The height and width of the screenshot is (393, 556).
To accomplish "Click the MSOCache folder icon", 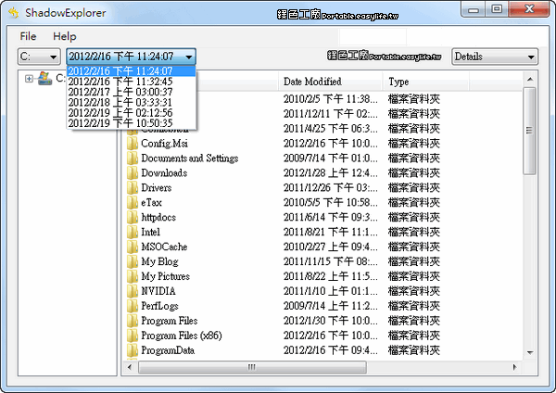I will tap(133, 247).
